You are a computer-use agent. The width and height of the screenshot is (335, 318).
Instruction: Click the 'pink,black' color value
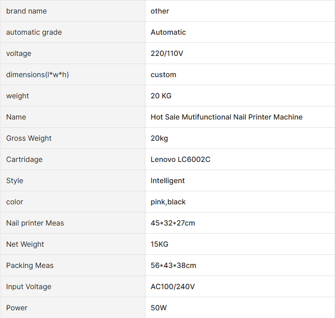pos(168,202)
